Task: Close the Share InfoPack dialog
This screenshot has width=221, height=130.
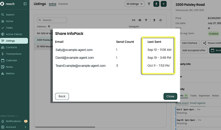Action: click(170, 96)
